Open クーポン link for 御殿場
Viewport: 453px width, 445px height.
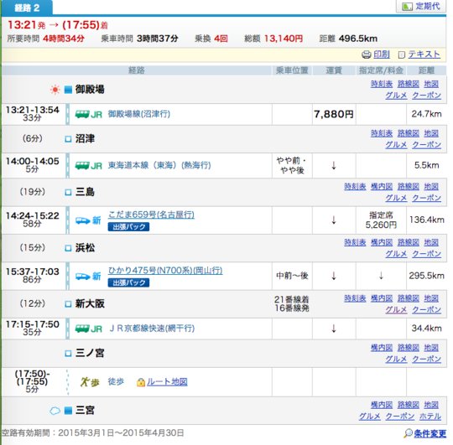[x=426, y=96]
